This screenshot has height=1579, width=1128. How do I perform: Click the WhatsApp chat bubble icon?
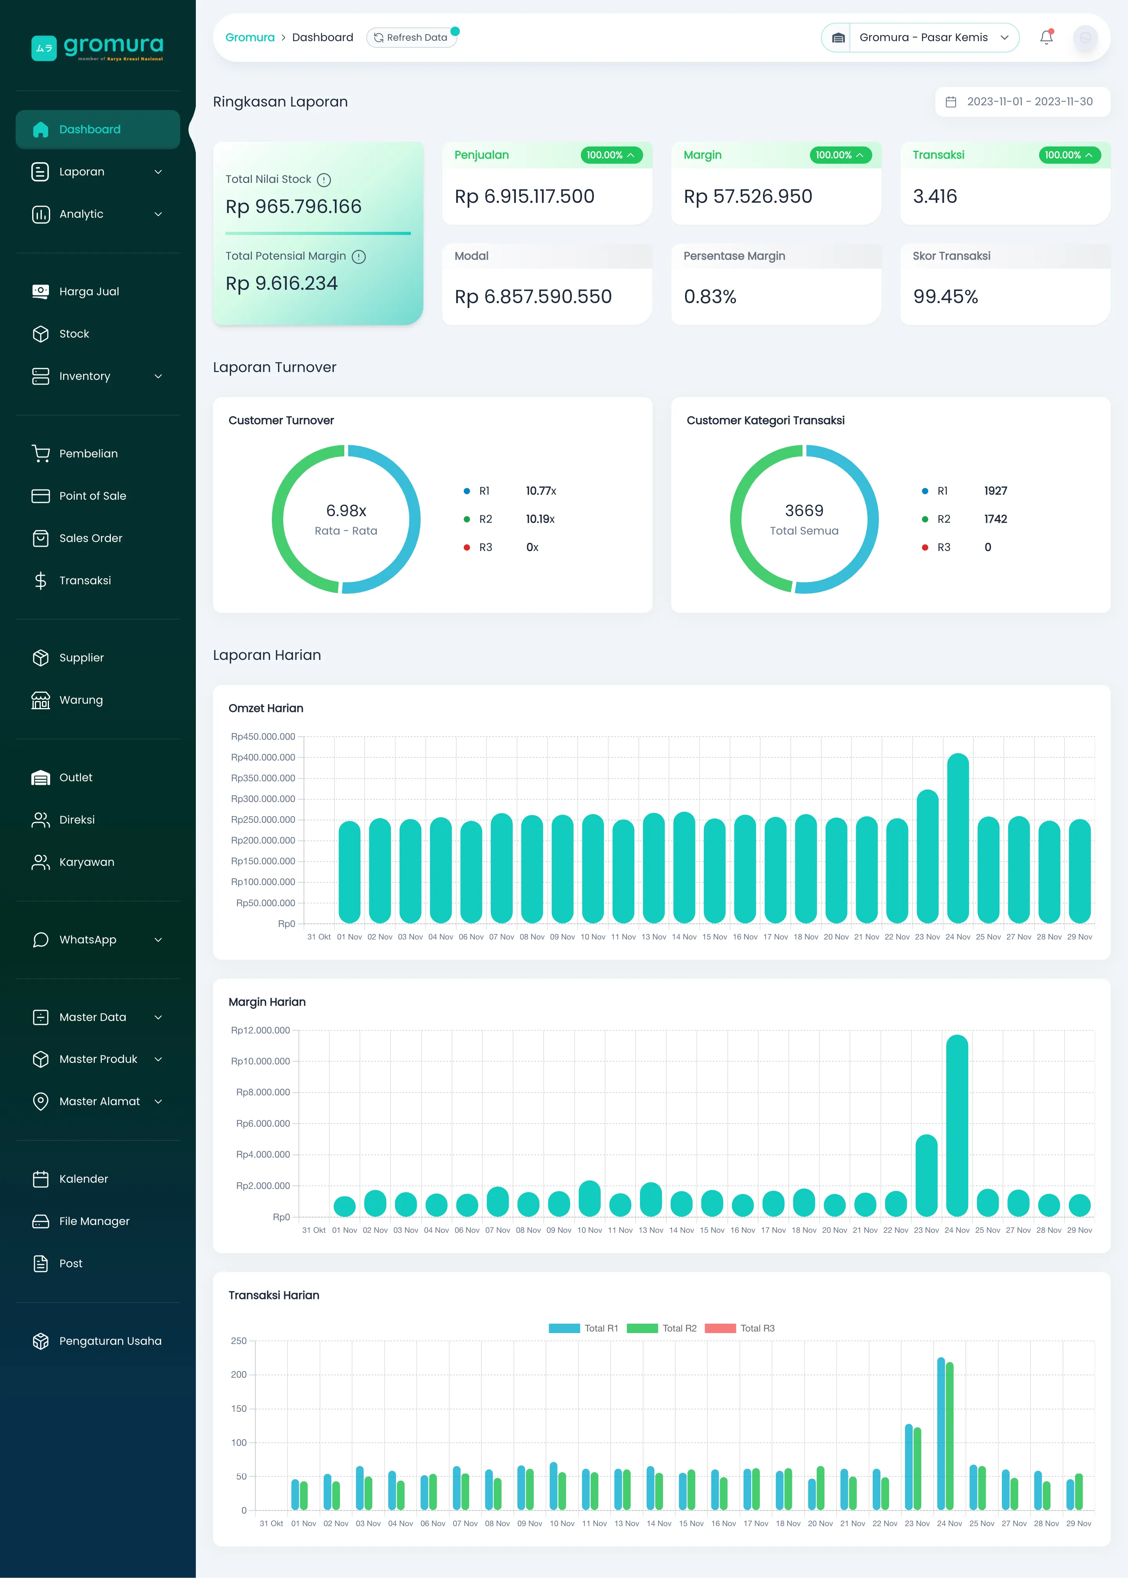40,940
